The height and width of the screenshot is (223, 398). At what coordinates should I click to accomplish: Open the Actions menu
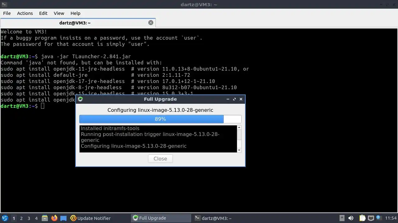[25, 13]
